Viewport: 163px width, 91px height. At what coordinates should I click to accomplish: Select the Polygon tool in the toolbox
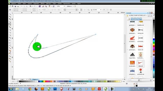(10, 35)
